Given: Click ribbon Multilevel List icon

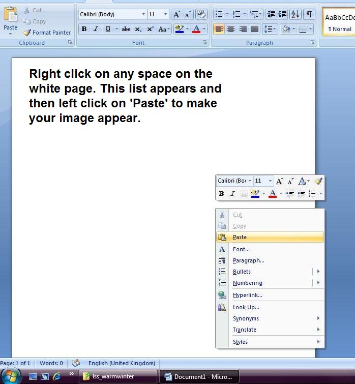Looking at the screenshot, I should point(254,14).
